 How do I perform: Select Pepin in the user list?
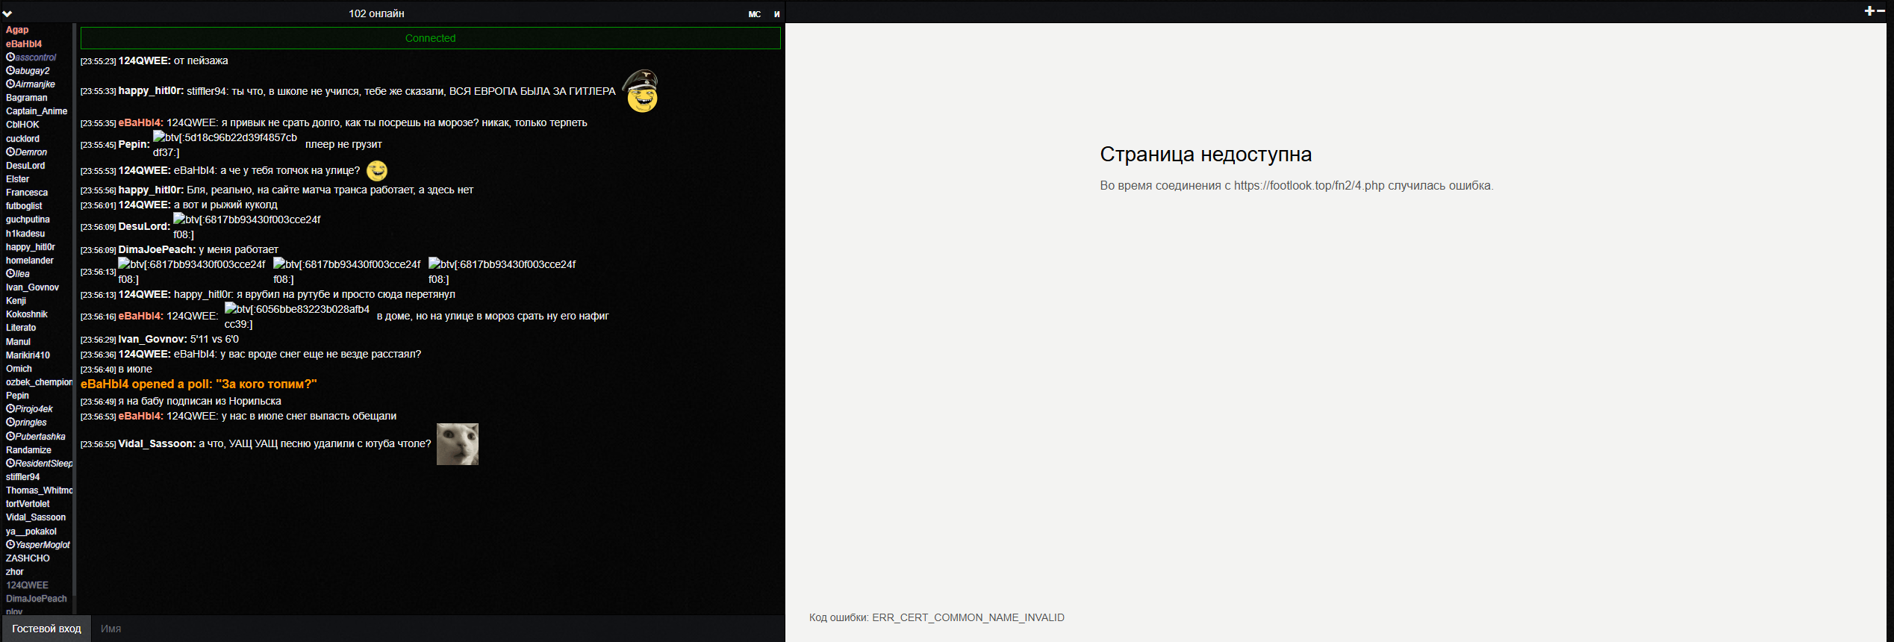[x=17, y=396]
